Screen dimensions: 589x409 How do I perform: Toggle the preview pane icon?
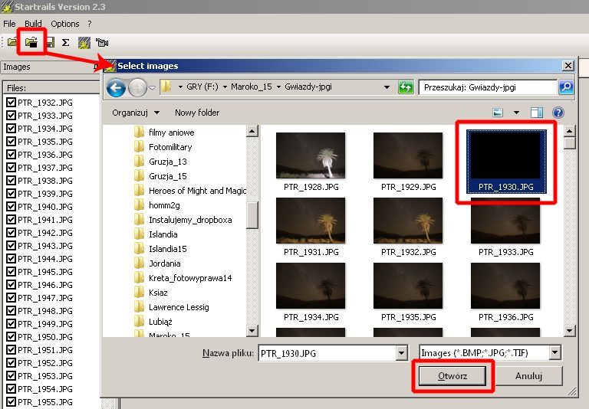pyautogui.click(x=537, y=113)
